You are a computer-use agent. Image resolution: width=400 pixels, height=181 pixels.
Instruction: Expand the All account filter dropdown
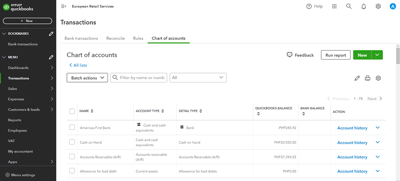[198, 78]
